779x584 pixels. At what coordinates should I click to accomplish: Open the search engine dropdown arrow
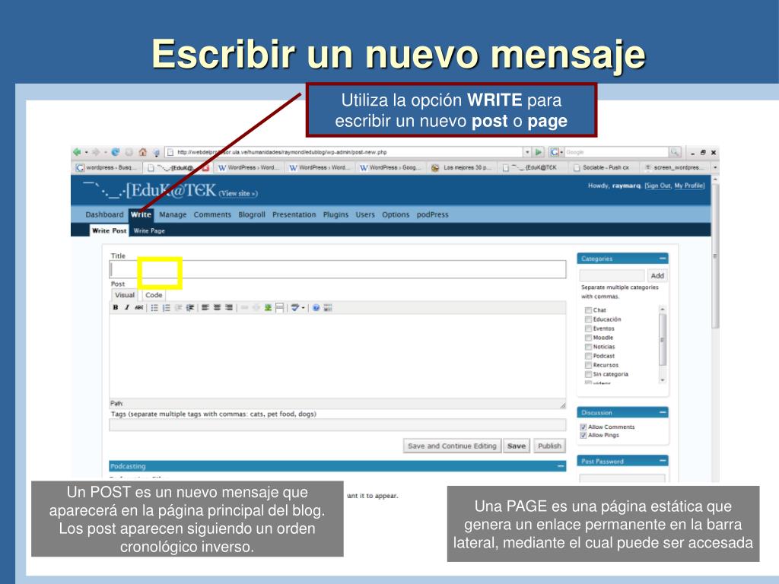(x=562, y=152)
